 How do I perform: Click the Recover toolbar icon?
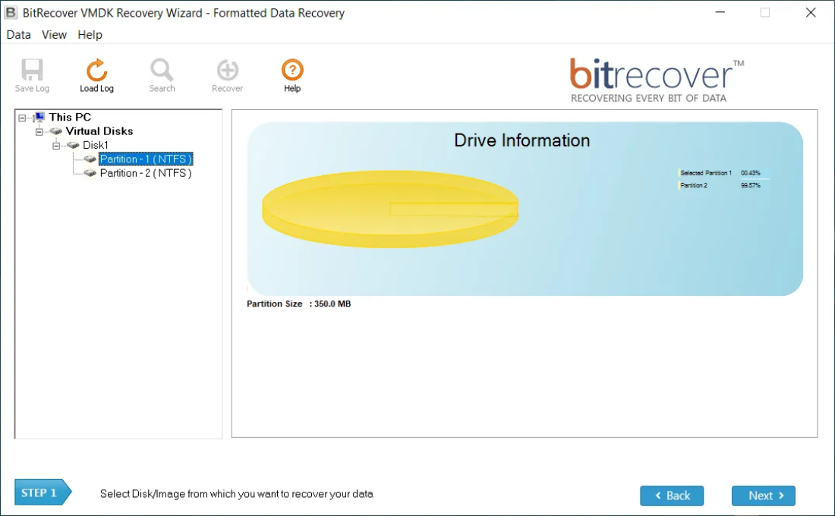pos(227,68)
